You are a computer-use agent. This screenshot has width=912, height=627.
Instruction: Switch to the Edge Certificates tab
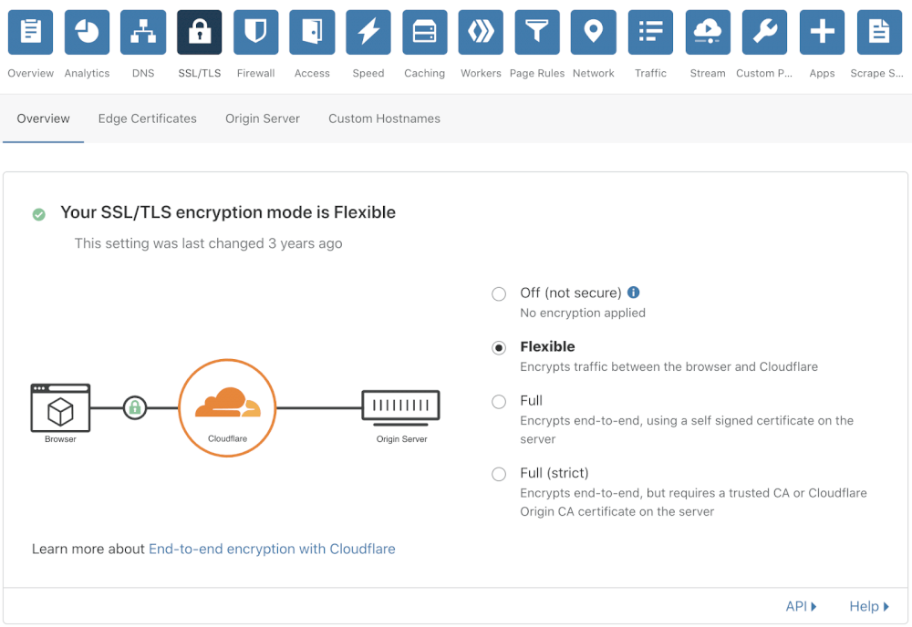[148, 118]
